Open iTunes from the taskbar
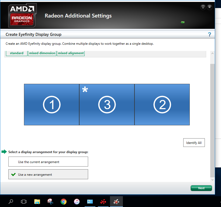Viewport: 221px width, 207px height. [77, 202]
